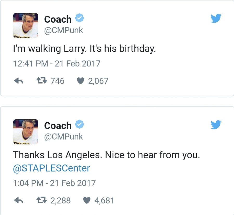Open the Coach profile name in the Los Angeles tweet
234x215 pixels.
pos(58,125)
